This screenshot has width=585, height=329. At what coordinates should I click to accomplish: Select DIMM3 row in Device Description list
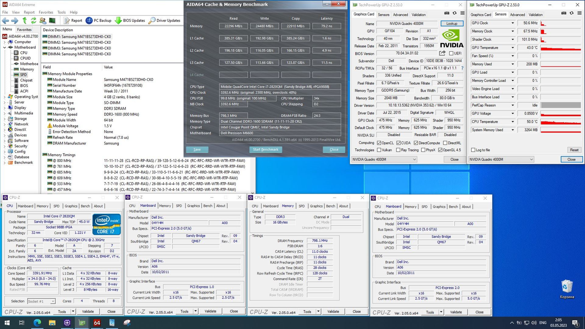tap(77, 48)
